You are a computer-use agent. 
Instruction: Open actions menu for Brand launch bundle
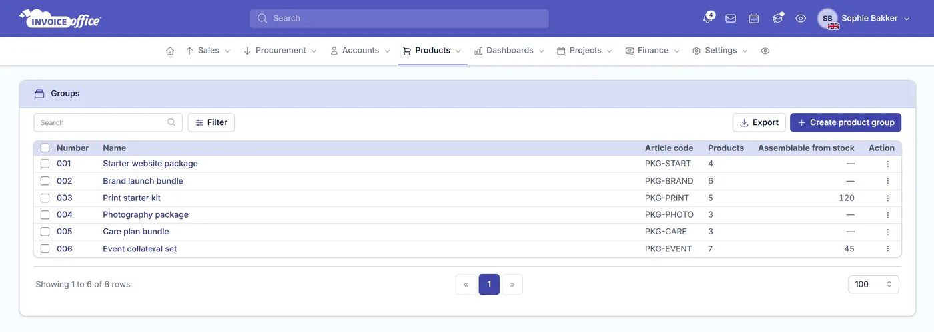coord(888,181)
